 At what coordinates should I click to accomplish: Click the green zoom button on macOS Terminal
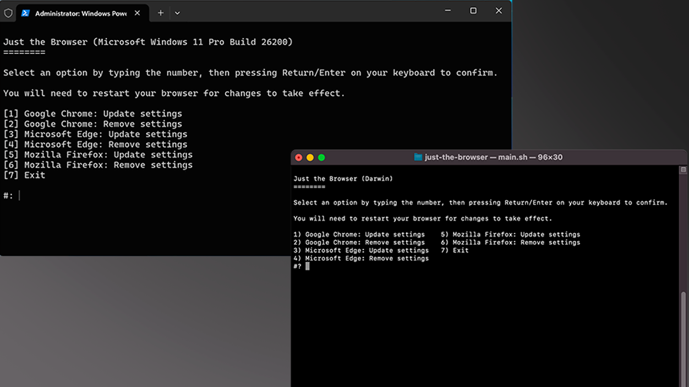(x=321, y=158)
